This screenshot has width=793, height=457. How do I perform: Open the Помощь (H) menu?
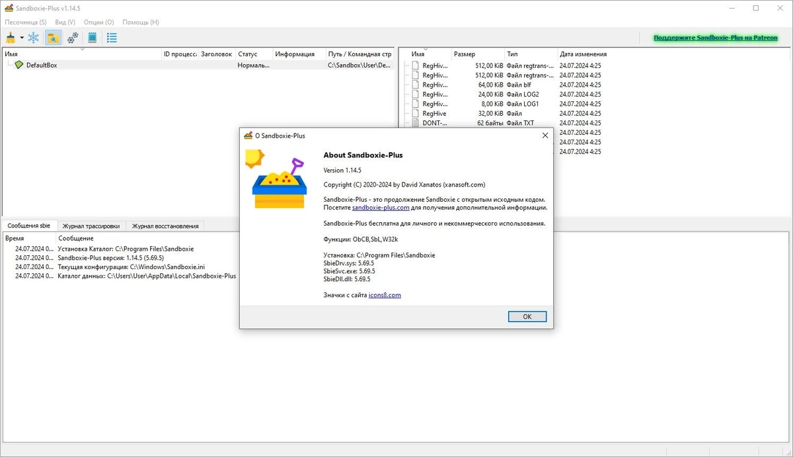(x=141, y=22)
